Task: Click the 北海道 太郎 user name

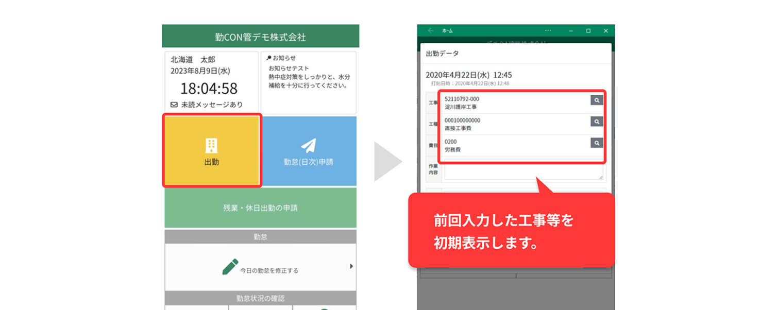Action: (x=193, y=60)
